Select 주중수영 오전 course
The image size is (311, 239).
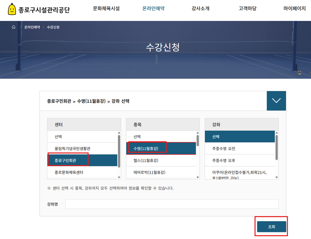pos(240,149)
